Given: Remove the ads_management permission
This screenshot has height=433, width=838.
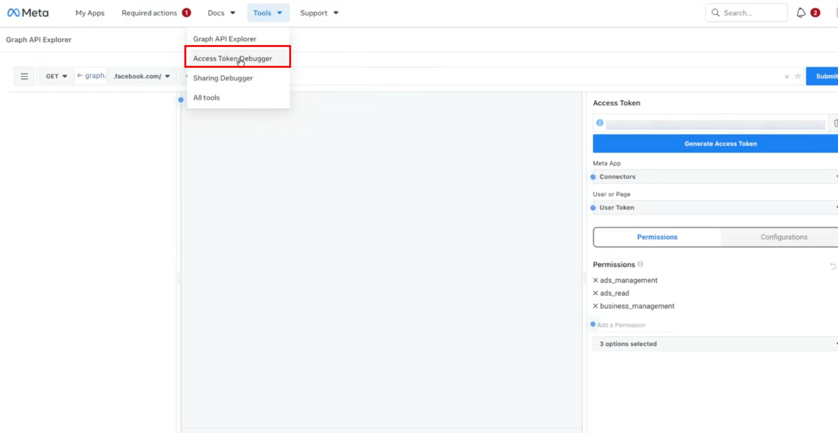Looking at the screenshot, I should click(595, 280).
